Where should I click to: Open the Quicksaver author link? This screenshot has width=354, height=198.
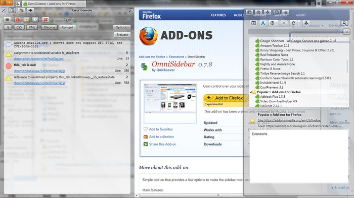(165, 70)
